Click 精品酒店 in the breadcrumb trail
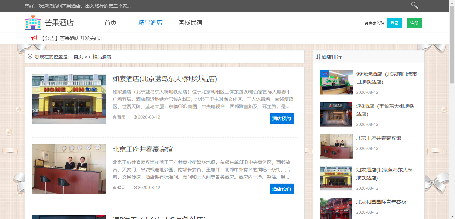This screenshot has height=219, width=455. click(102, 57)
